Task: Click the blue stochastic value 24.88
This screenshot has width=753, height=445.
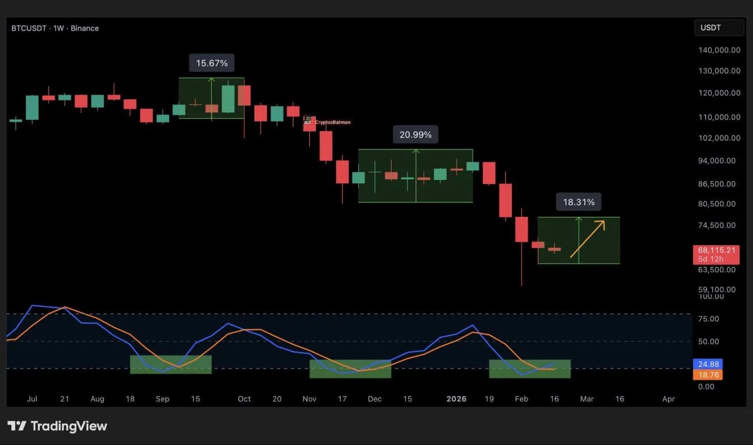Action: [707, 364]
